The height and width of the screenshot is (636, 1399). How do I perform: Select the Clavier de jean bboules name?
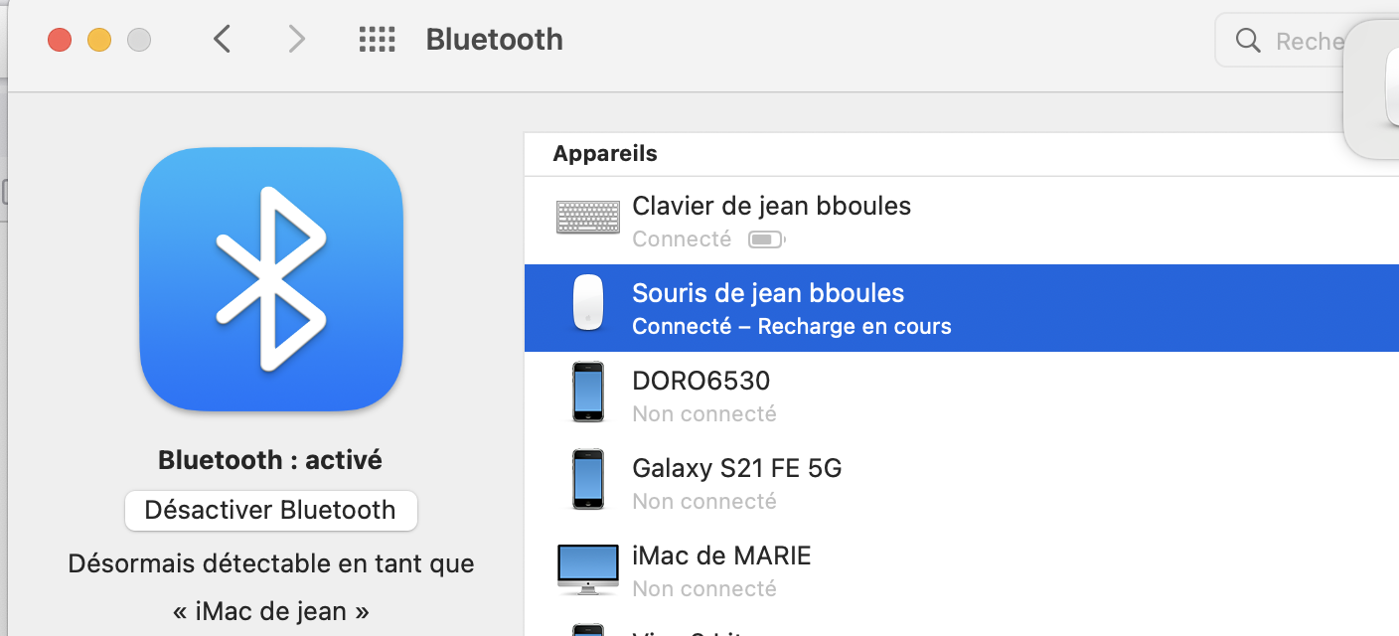tap(771, 206)
